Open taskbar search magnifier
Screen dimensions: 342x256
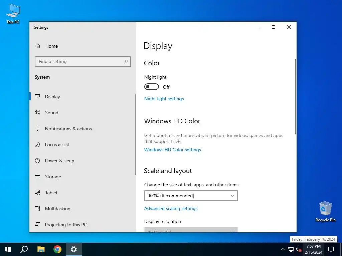[24, 249]
